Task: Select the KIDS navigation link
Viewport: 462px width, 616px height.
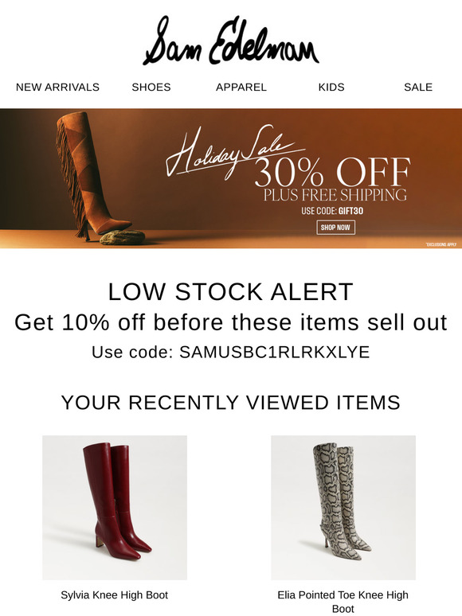Action: pos(331,87)
